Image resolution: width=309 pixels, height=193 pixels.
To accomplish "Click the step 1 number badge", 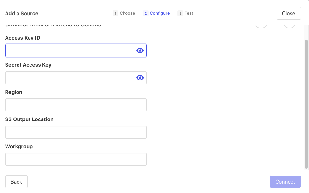I will 115,13.
